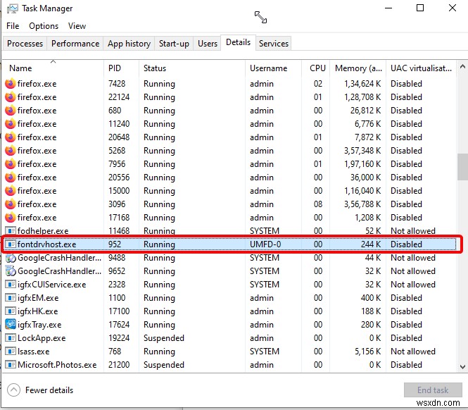Click the igfxTray.exe process icon
468x410 pixels.
11,325
